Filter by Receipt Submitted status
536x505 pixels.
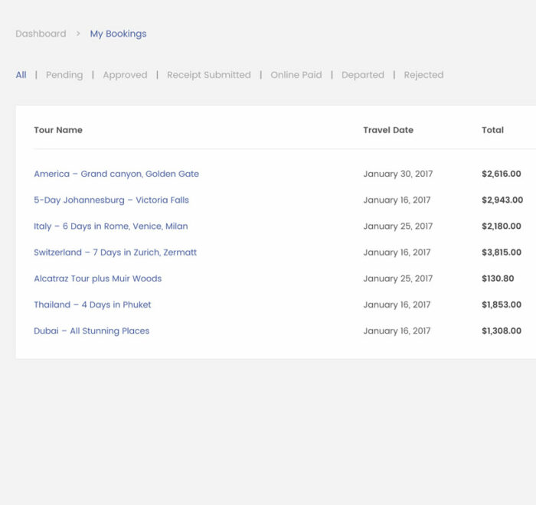point(208,75)
